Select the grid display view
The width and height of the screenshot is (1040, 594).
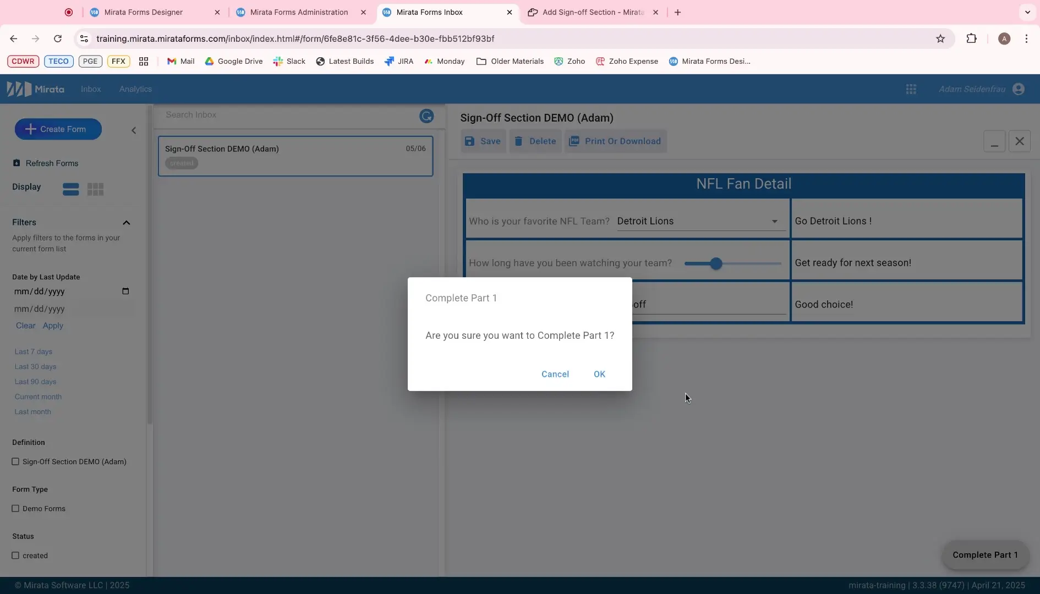click(96, 189)
